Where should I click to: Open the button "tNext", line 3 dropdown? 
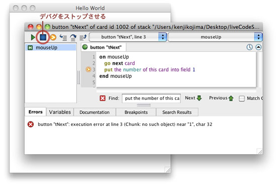tap(128, 37)
